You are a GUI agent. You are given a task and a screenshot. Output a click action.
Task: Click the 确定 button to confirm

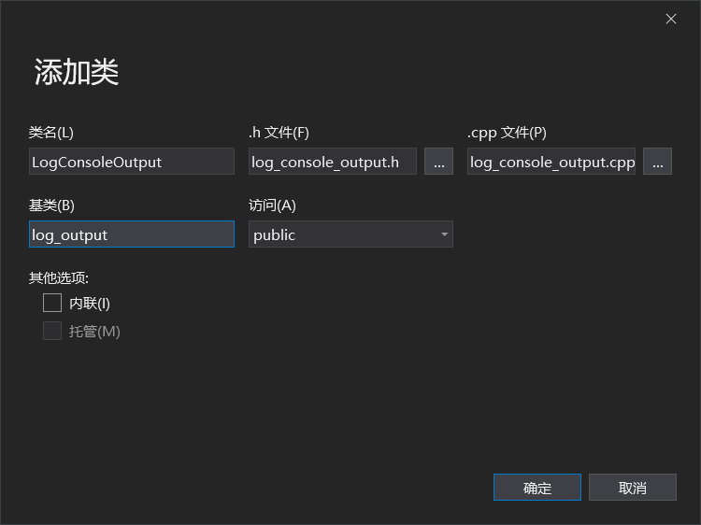(x=537, y=488)
